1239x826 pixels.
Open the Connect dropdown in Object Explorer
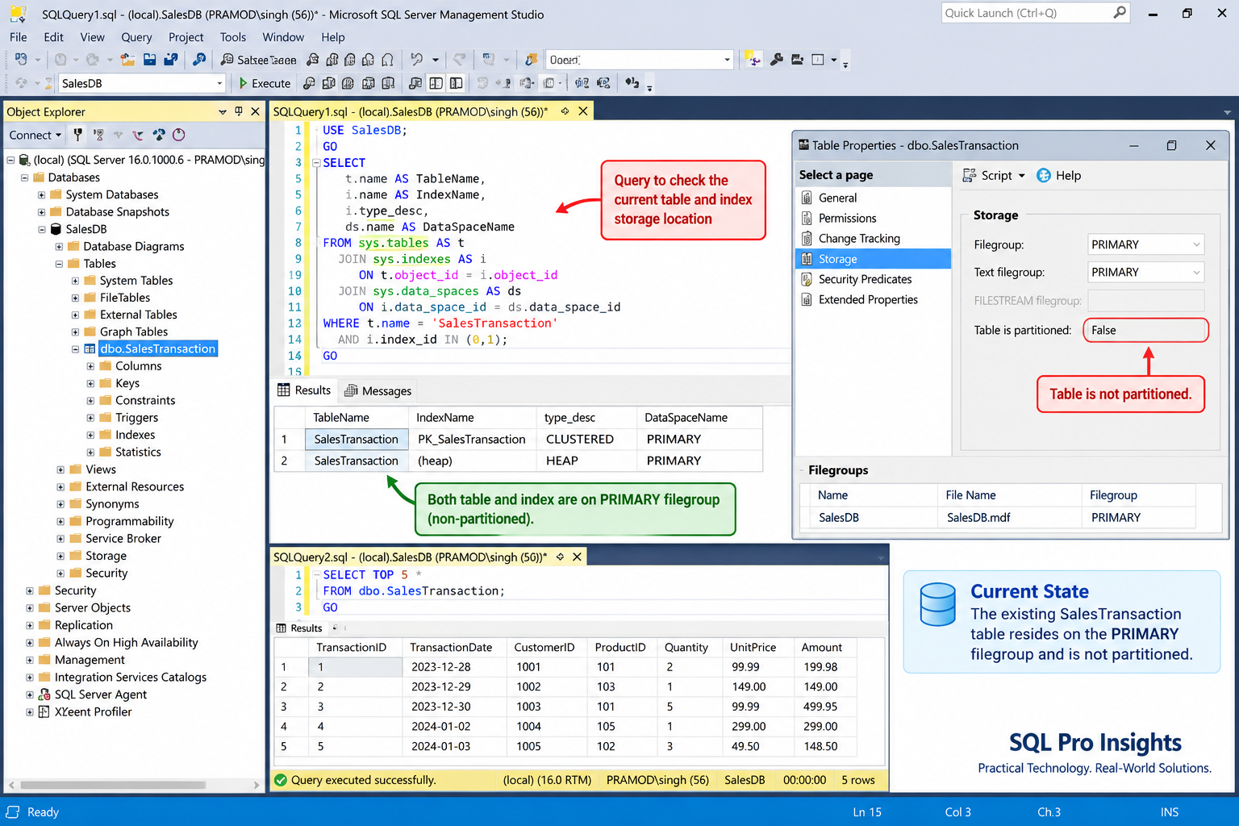pyautogui.click(x=35, y=135)
